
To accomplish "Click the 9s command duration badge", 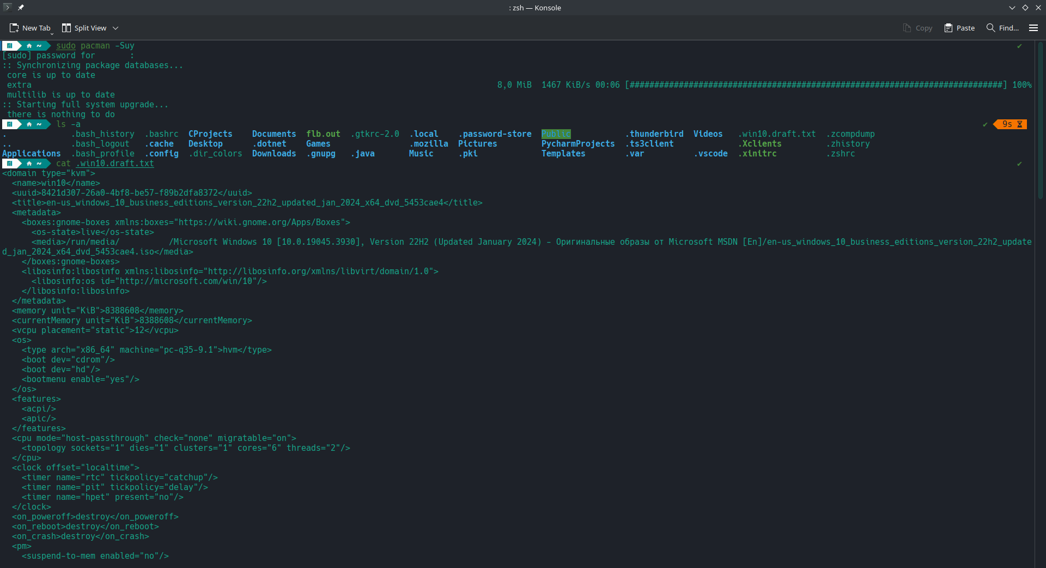I will (1011, 124).
